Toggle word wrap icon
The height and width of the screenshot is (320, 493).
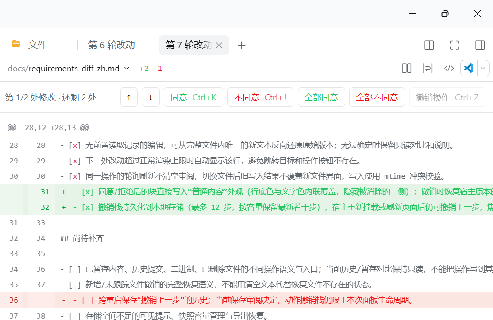(428, 68)
